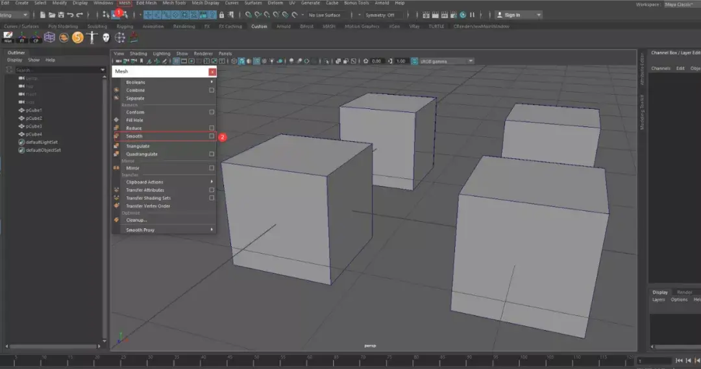Switch to the Rigging shelf tab

(125, 27)
